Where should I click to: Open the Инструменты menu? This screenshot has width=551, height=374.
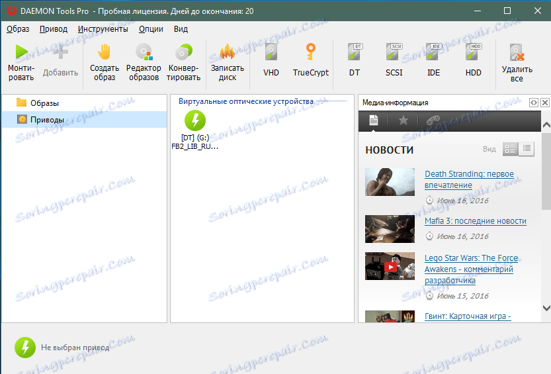(x=103, y=29)
